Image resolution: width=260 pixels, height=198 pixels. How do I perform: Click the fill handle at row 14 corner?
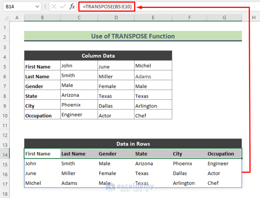[242, 158]
